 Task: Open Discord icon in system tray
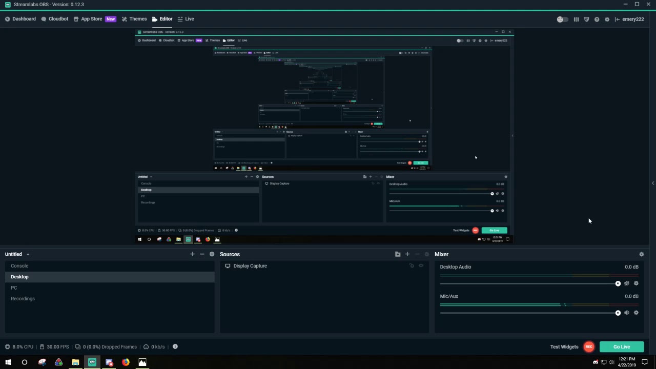[x=596, y=362]
